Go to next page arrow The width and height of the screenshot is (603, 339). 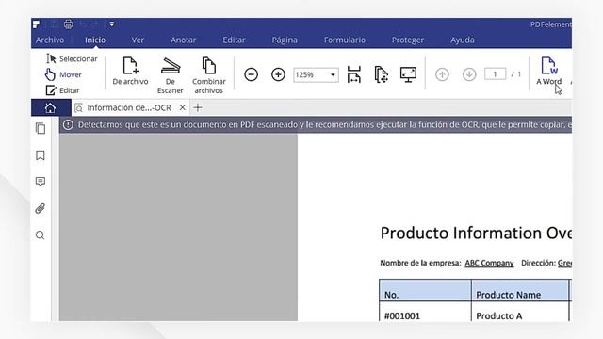click(469, 74)
